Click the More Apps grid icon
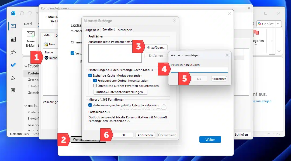The height and width of the screenshot is (161, 291). (x=13, y=91)
